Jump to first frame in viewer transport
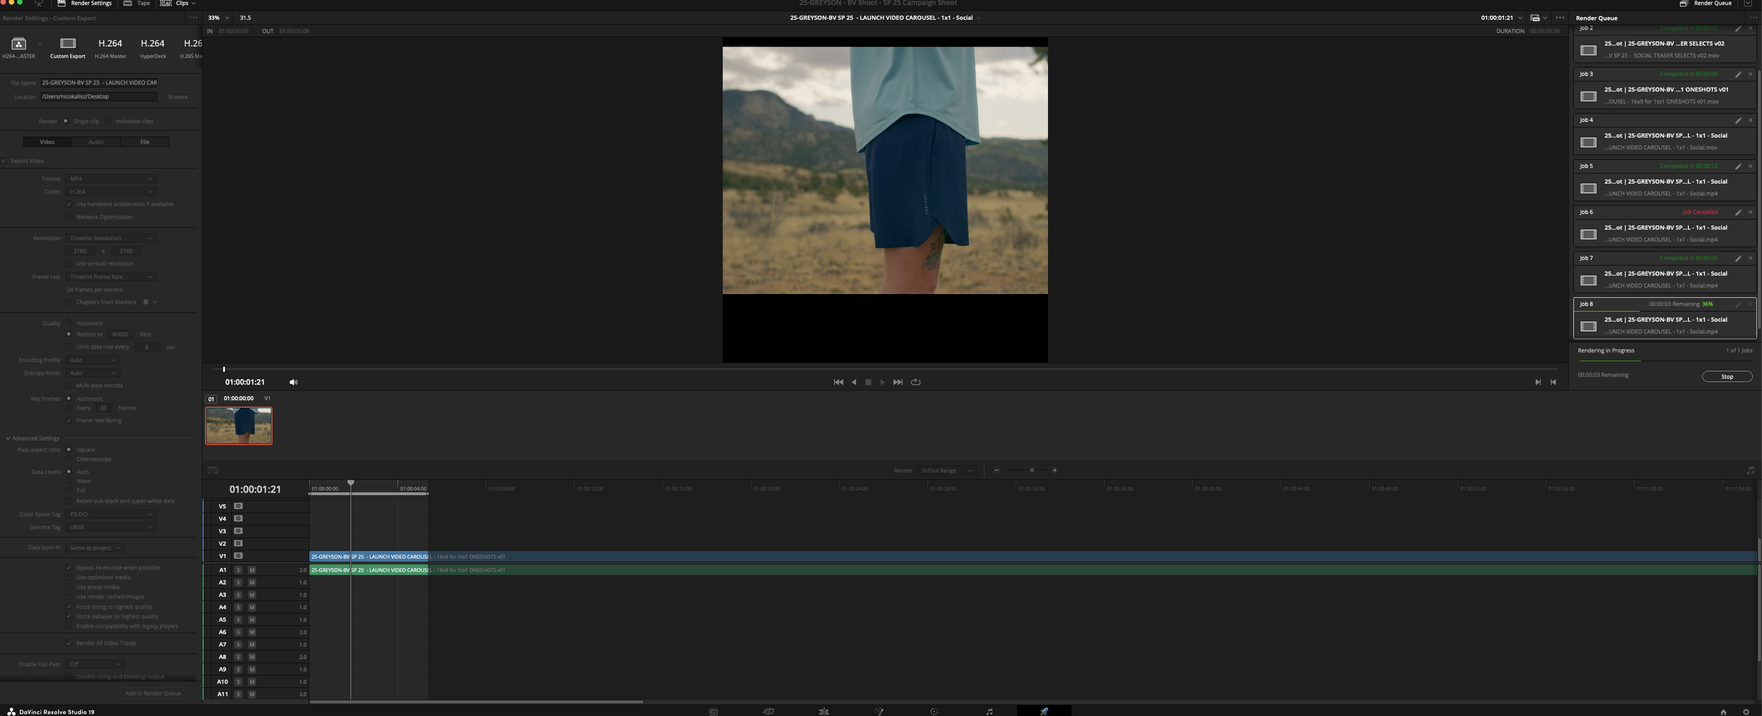Screen dimensions: 1762x716 click(x=838, y=382)
